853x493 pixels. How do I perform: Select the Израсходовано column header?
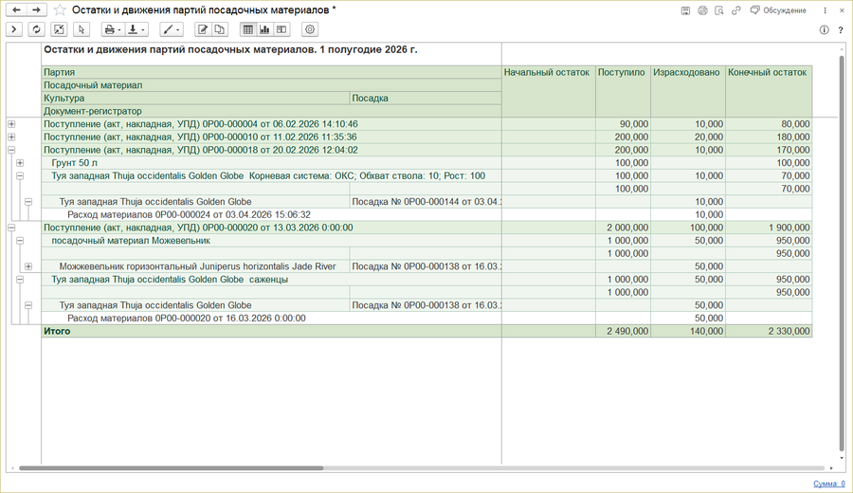pyautogui.click(x=688, y=91)
